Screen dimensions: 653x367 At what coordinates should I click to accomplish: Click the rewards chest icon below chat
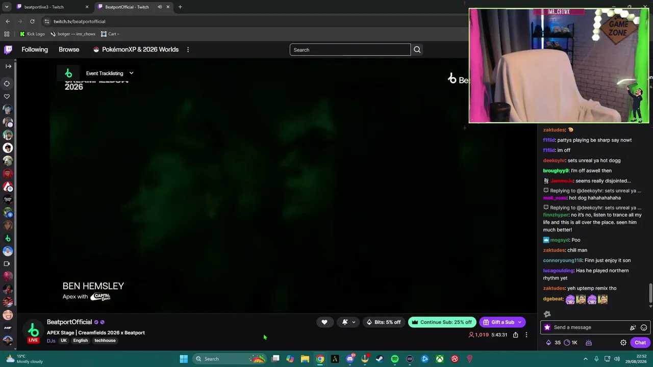pyautogui.click(x=588, y=343)
